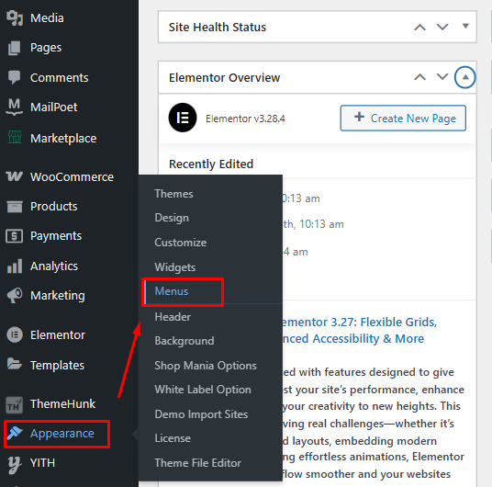Screen dimensions: 492x487
Task: Click the Templates folder icon
Action: 15,365
